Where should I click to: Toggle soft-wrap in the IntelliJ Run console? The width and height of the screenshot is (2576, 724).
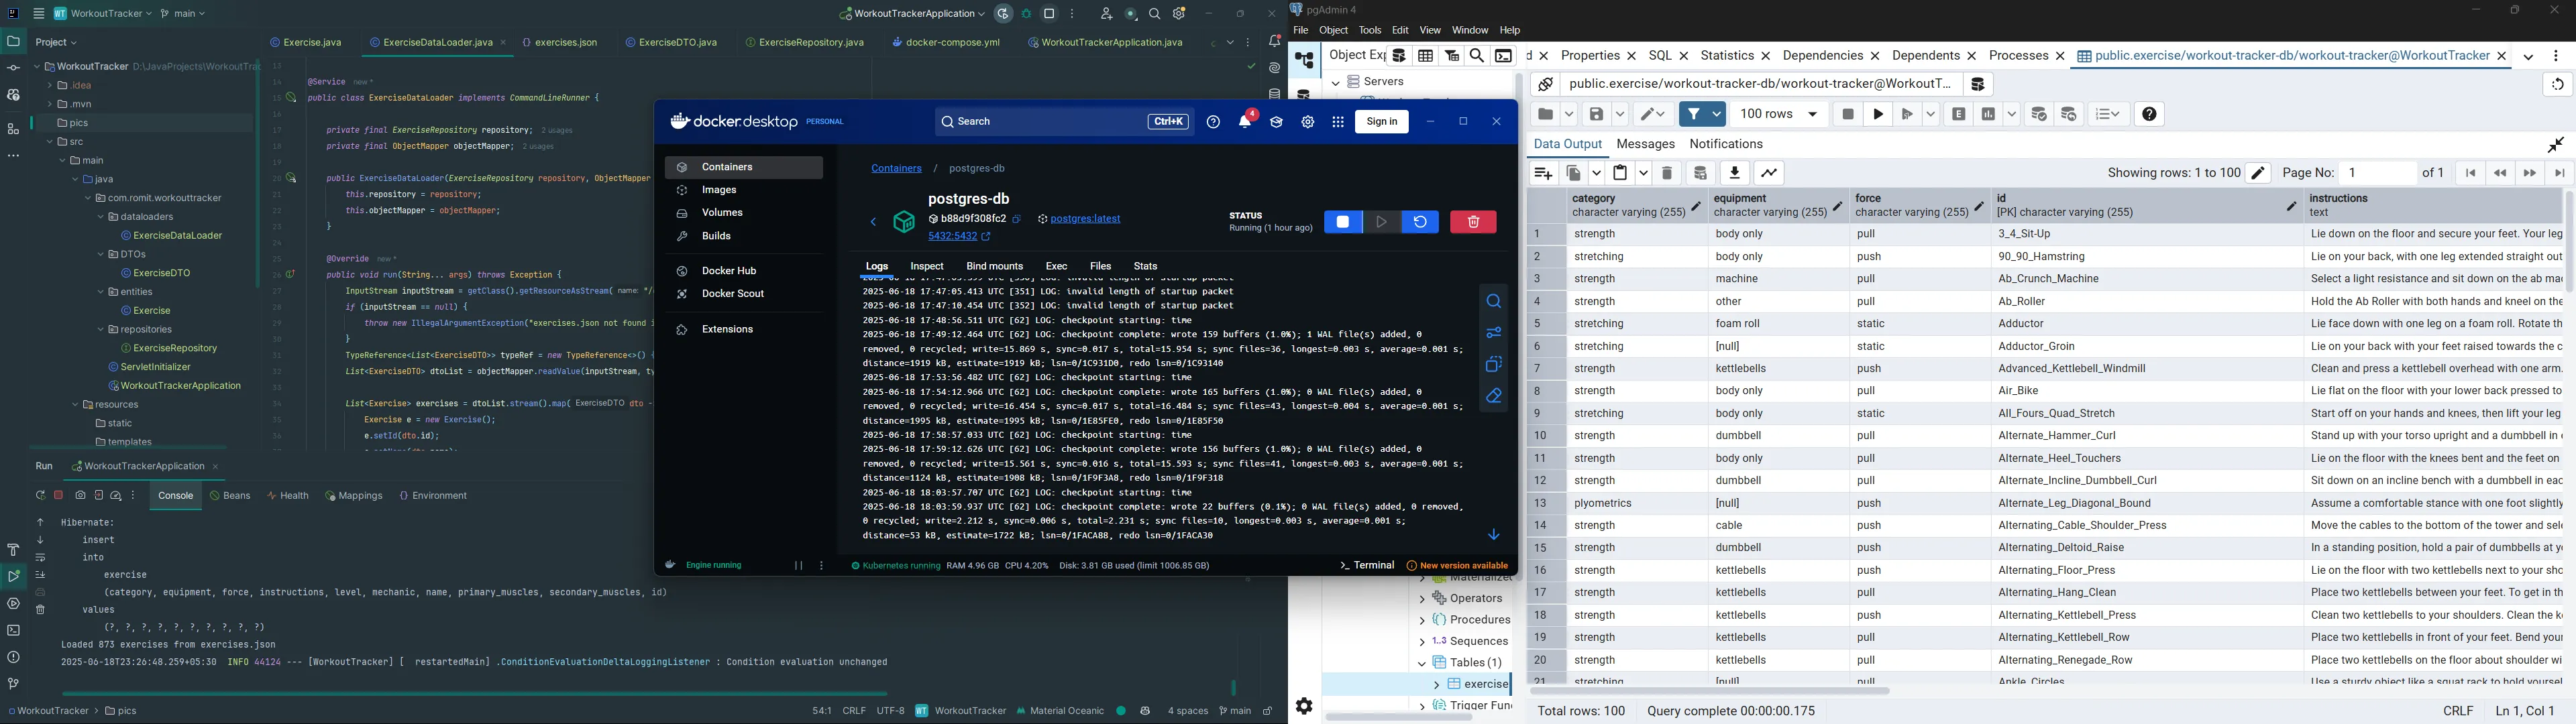[x=41, y=558]
